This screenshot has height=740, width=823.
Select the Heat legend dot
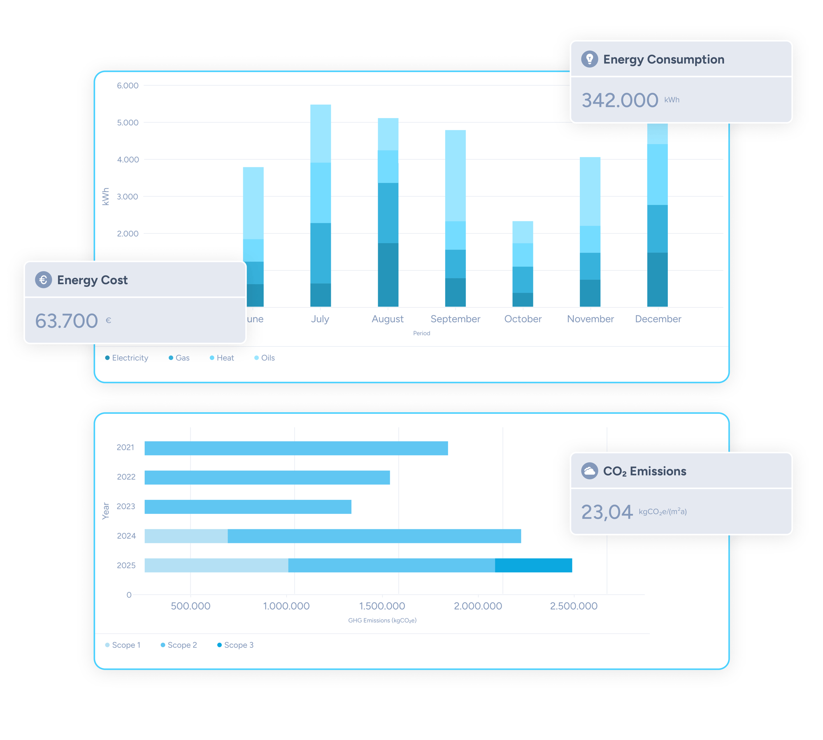pos(212,358)
